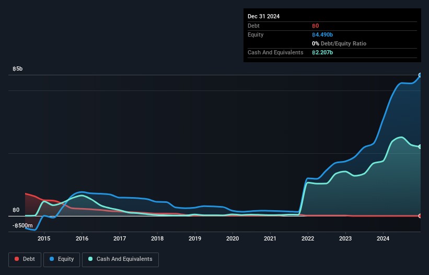Select the Equity endpoint marker on the chart
Screen dimensions: 429x275
pyautogui.click(x=420, y=75)
